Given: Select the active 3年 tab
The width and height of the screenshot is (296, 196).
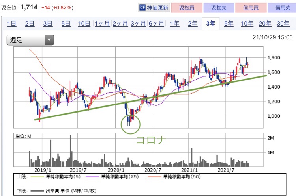Looking at the screenshot, I should (x=211, y=24).
